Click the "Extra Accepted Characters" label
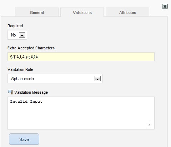This screenshot has width=171, height=147. tap(31, 48)
